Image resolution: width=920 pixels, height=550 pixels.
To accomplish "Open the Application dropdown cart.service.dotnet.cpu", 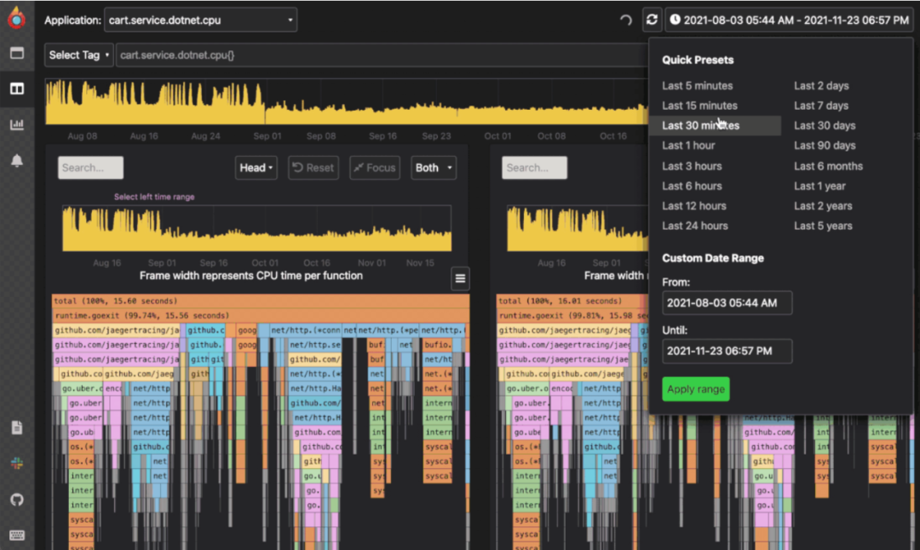I will tap(200, 20).
